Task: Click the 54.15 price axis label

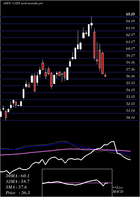Action: (130, 90)
